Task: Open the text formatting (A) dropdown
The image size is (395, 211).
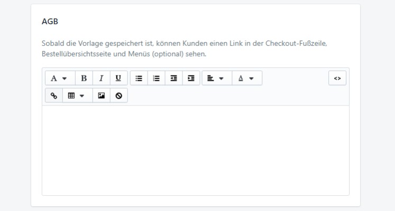Action: (x=60, y=79)
